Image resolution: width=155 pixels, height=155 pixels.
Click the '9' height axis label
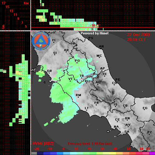pos(18,19)
